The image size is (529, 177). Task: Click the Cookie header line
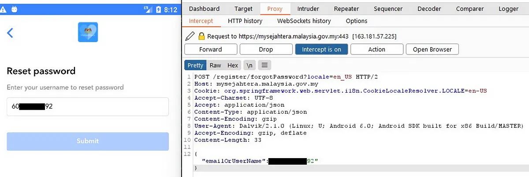tap(340, 90)
